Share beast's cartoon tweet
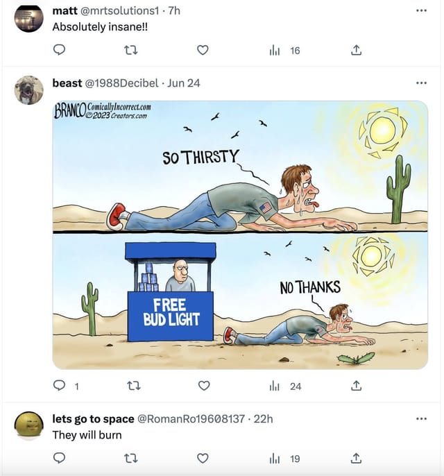444x476 pixels. tap(356, 386)
